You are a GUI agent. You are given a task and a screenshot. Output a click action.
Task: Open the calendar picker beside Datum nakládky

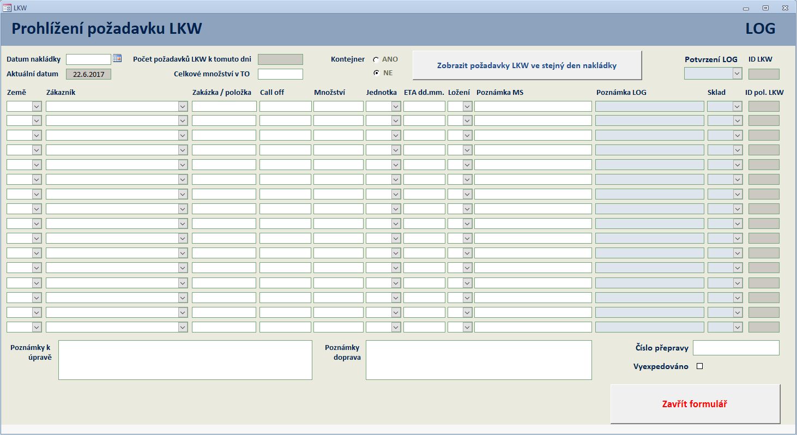pos(117,59)
